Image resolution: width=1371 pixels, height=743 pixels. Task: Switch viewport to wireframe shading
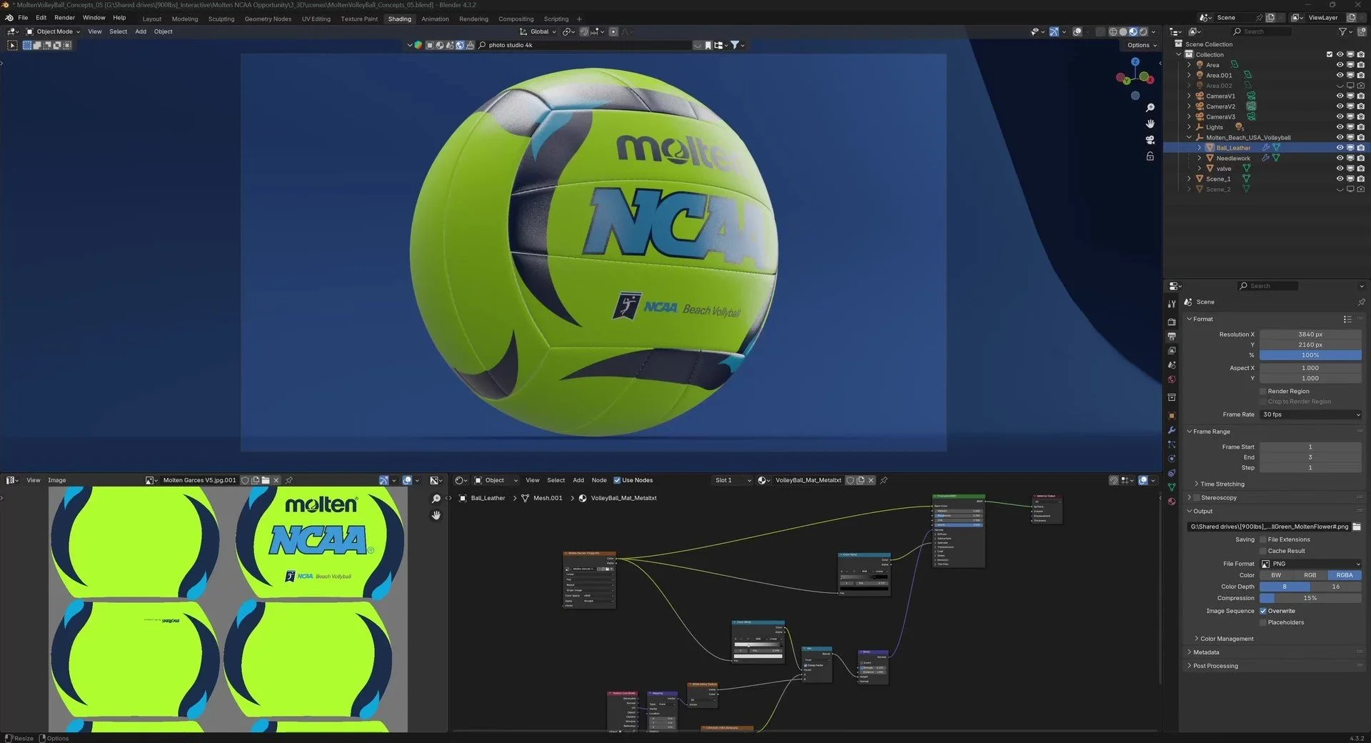1113,31
